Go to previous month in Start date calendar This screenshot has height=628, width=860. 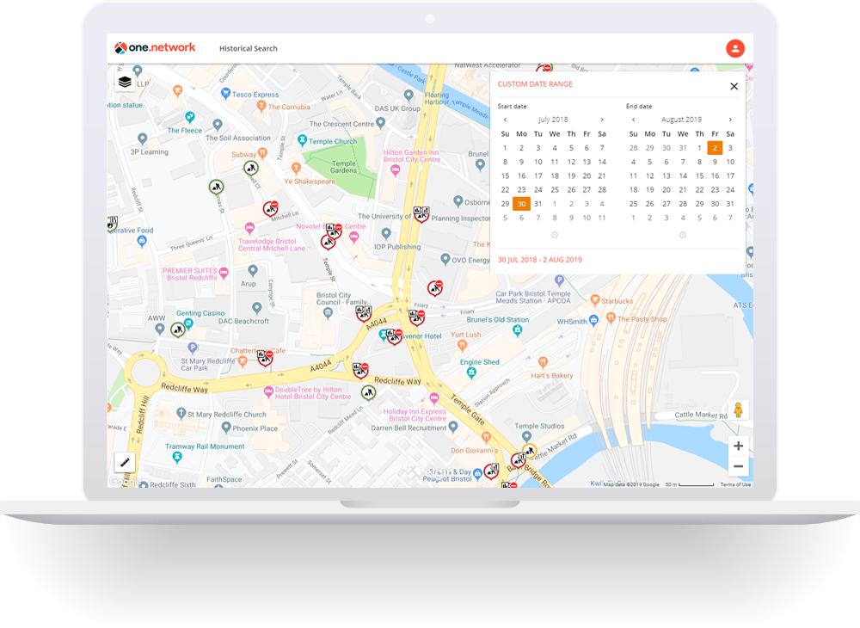tap(505, 120)
